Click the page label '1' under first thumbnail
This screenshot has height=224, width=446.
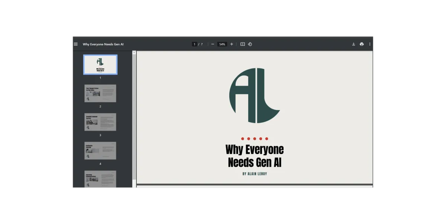pos(100,78)
